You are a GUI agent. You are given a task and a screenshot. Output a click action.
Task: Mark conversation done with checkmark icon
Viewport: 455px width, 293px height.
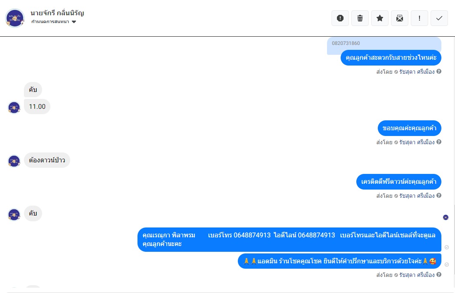(x=439, y=18)
